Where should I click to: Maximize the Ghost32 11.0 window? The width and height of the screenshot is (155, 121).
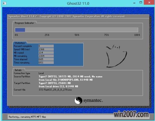(141, 2)
